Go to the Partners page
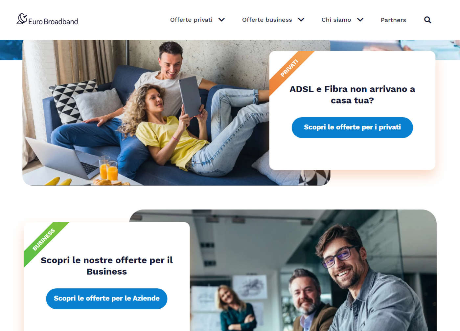The image size is (460, 331). pyautogui.click(x=393, y=20)
